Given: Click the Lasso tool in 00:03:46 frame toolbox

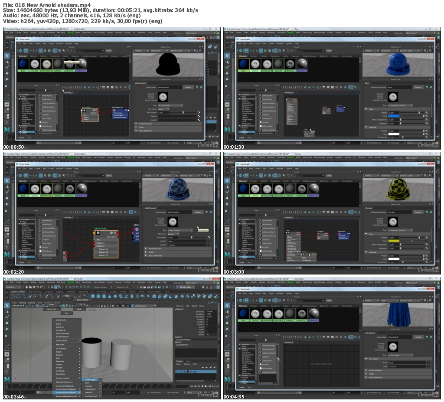Looking at the screenshot, I should coord(7,312).
